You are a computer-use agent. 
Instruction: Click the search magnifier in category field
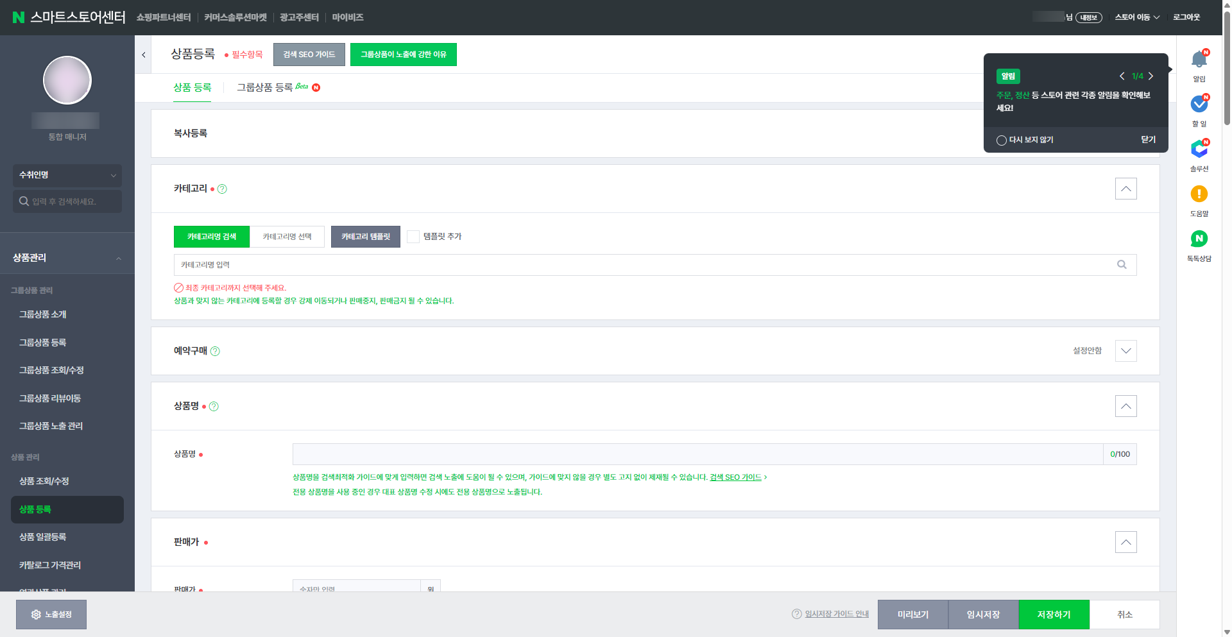click(x=1122, y=264)
